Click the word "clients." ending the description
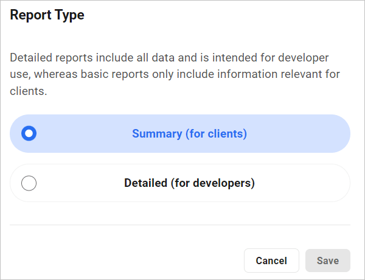 28,93
